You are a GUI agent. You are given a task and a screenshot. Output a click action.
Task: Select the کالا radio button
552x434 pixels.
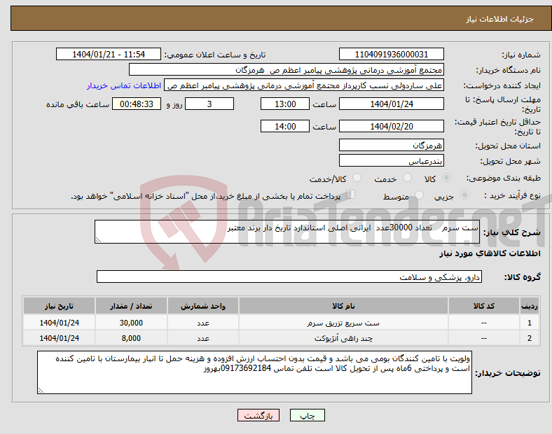(x=446, y=178)
